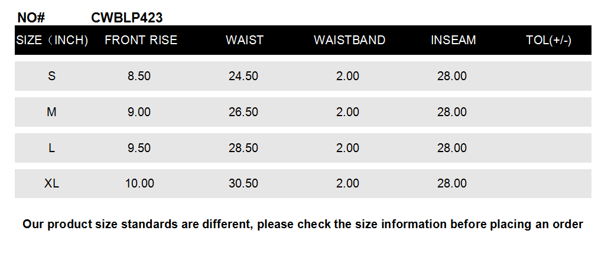Screen dimensions: 611x260
Task: Click the SIZE (INCH) header cell
Action: (x=52, y=40)
